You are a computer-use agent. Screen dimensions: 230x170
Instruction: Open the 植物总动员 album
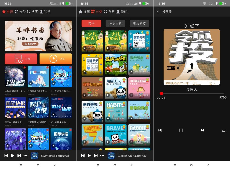point(139,111)
